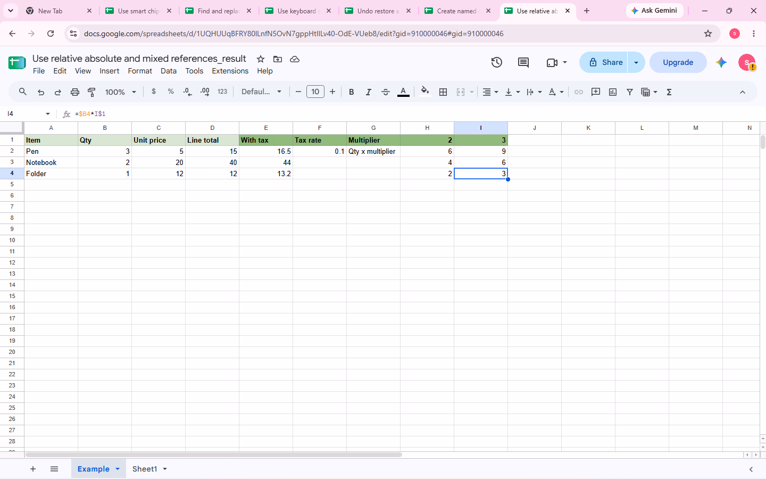Activate the Paint format roller
This screenshot has height=479, width=766.
[x=91, y=92]
